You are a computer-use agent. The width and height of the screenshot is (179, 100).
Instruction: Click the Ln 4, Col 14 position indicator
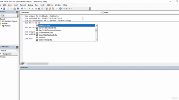pos(68,9)
